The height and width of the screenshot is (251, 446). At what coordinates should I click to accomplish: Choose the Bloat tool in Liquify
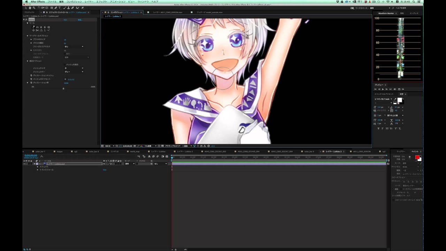(x=33, y=30)
